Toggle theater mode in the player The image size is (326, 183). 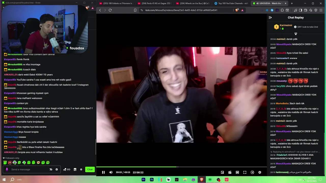pos(237,172)
